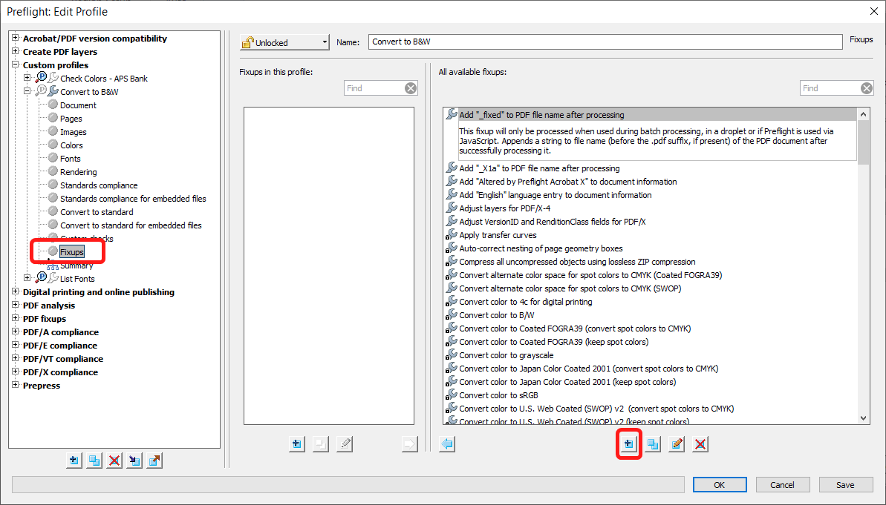This screenshot has width=886, height=505.
Task: Duplicate a fixup using the copy icon
Action: [x=652, y=443]
